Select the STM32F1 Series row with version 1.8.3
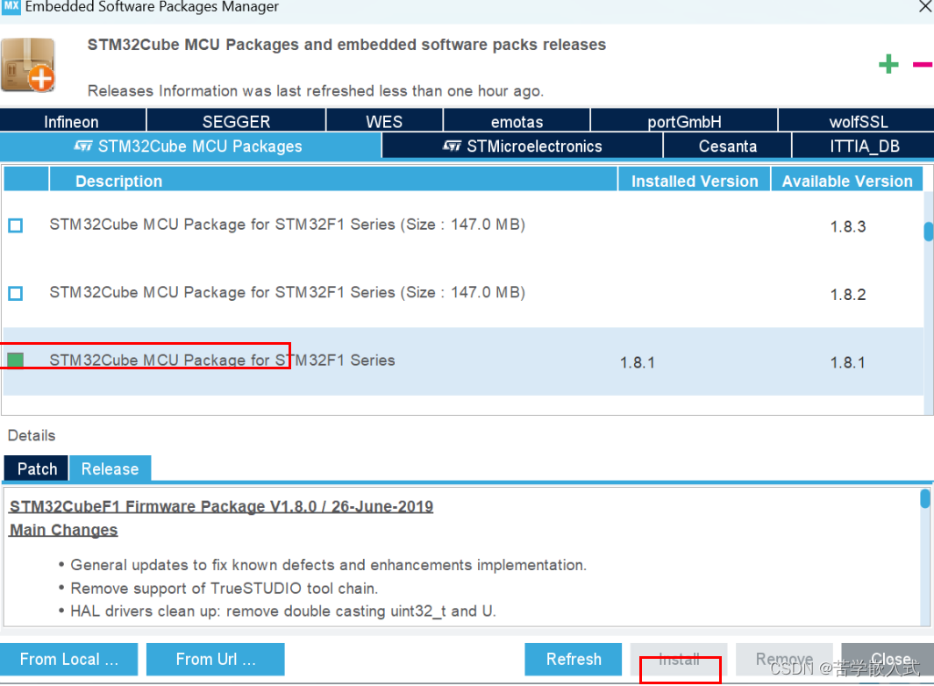The image size is (934, 686). click(x=463, y=225)
